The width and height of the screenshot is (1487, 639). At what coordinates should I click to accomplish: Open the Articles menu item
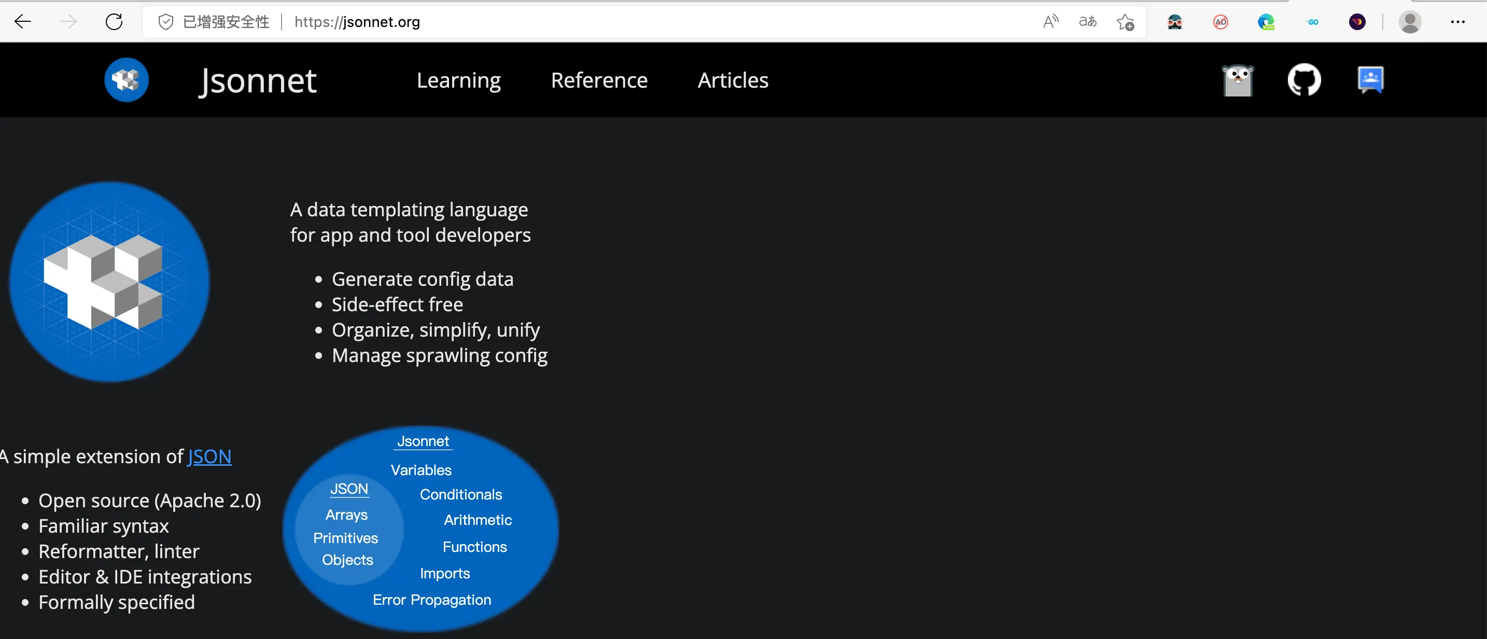pyautogui.click(x=733, y=80)
